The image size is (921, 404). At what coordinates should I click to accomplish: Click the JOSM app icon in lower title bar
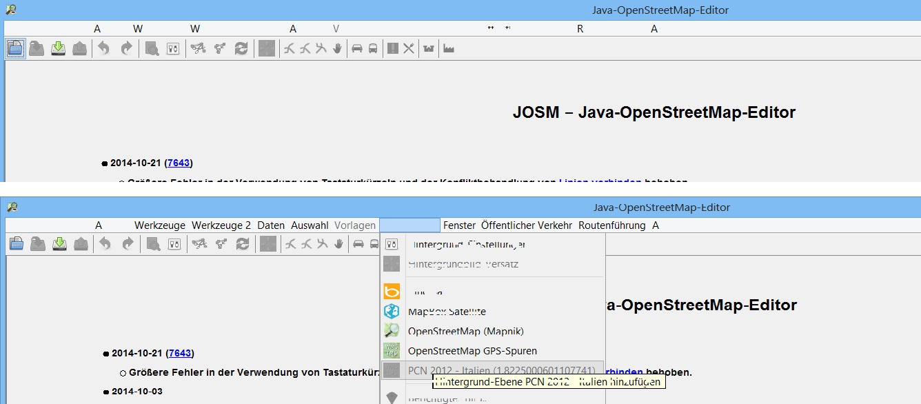click(x=11, y=206)
